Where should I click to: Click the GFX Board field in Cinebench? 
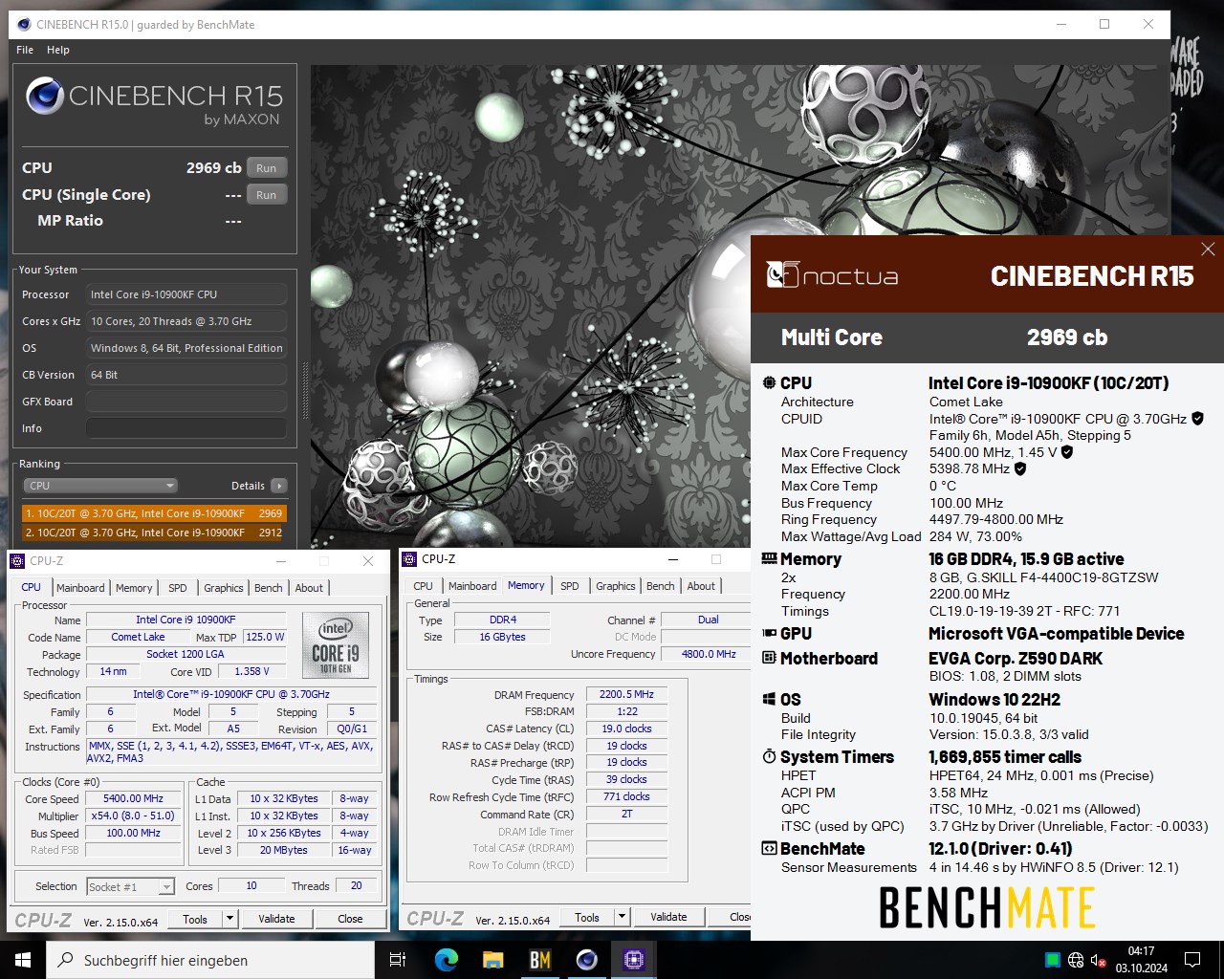[186, 402]
